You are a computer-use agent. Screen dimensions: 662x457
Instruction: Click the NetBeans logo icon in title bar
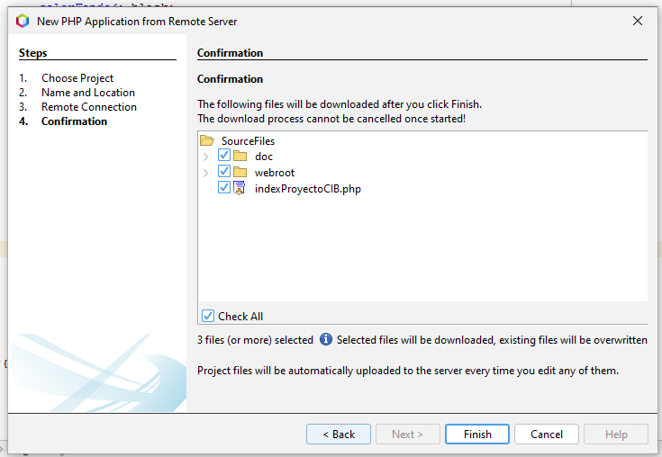[23, 21]
